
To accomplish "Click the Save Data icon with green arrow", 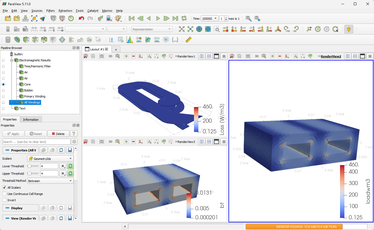I will (x=25, y=18).
